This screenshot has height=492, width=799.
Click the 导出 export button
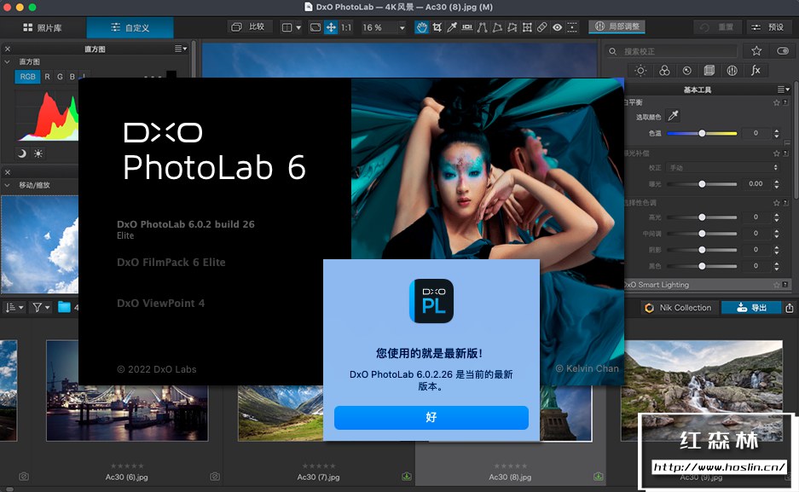pyautogui.click(x=750, y=308)
